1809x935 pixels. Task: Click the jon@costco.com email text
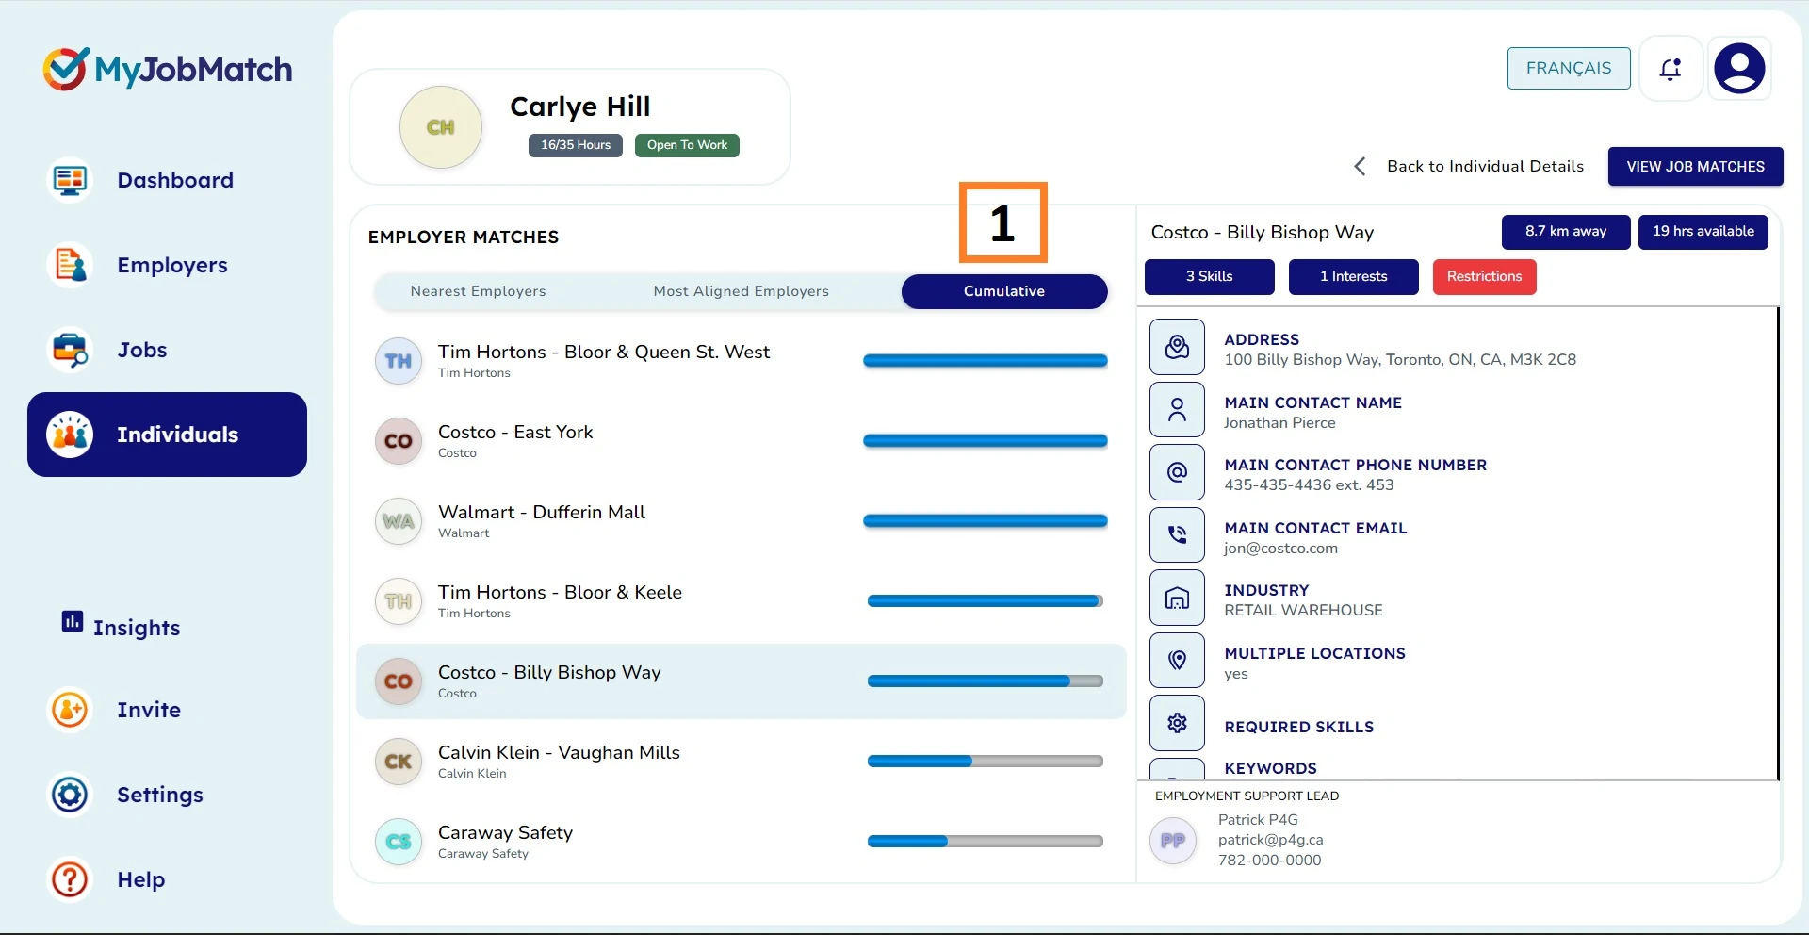(x=1280, y=549)
